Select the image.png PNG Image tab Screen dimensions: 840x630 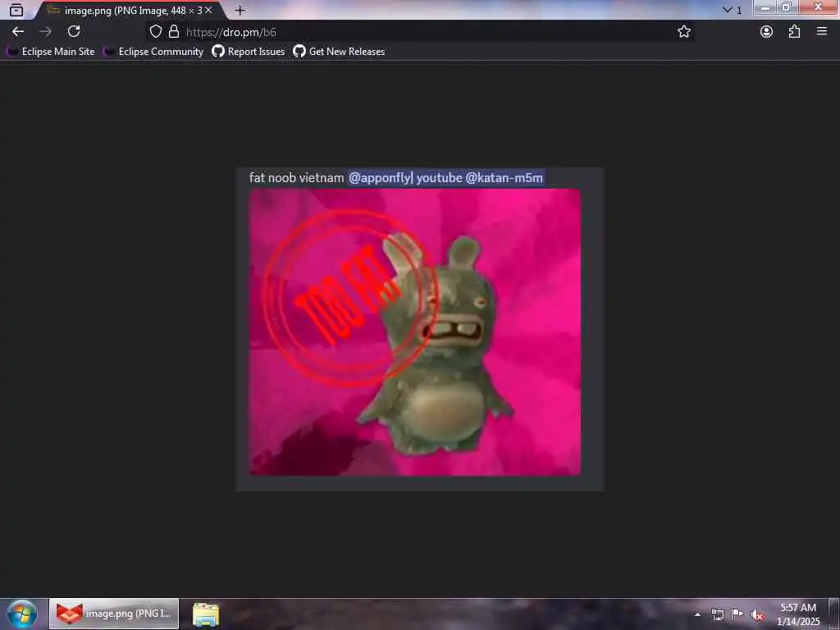point(129,10)
